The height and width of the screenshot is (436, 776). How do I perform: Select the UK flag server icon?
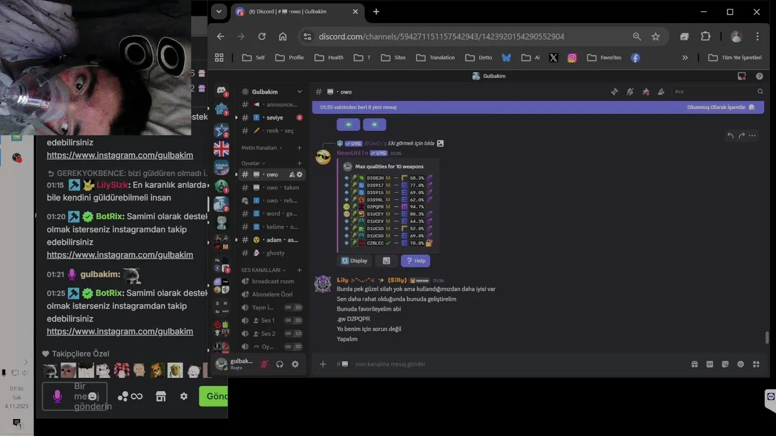(221, 149)
